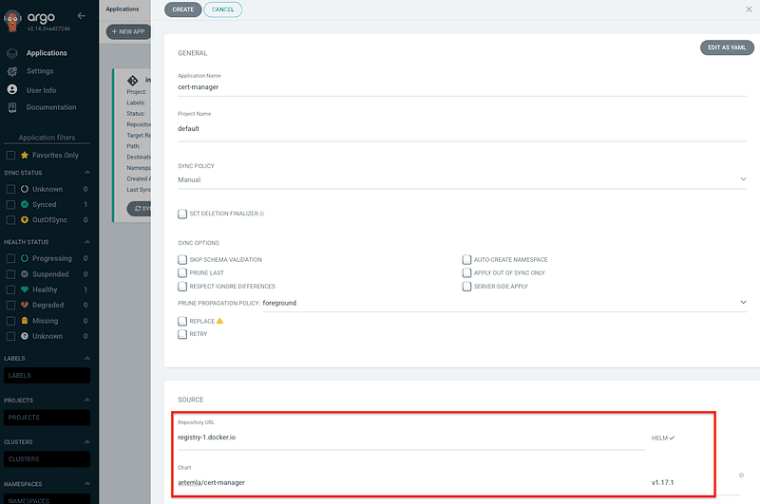Click the health Unknown question icon
This screenshot has height=504, width=760.
coord(25,336)
